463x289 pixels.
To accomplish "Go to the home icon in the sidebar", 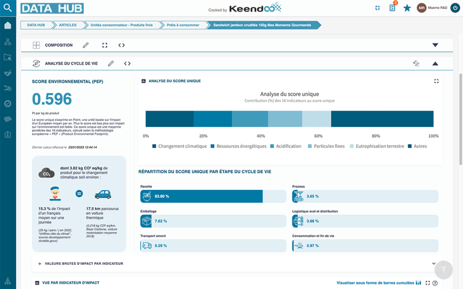I will pos(8,25).
